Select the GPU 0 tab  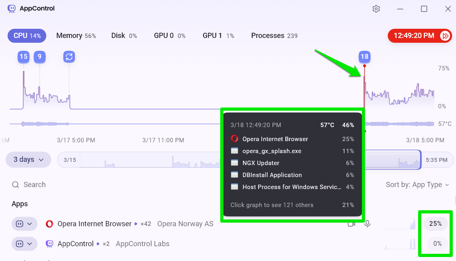coord(170,36)
